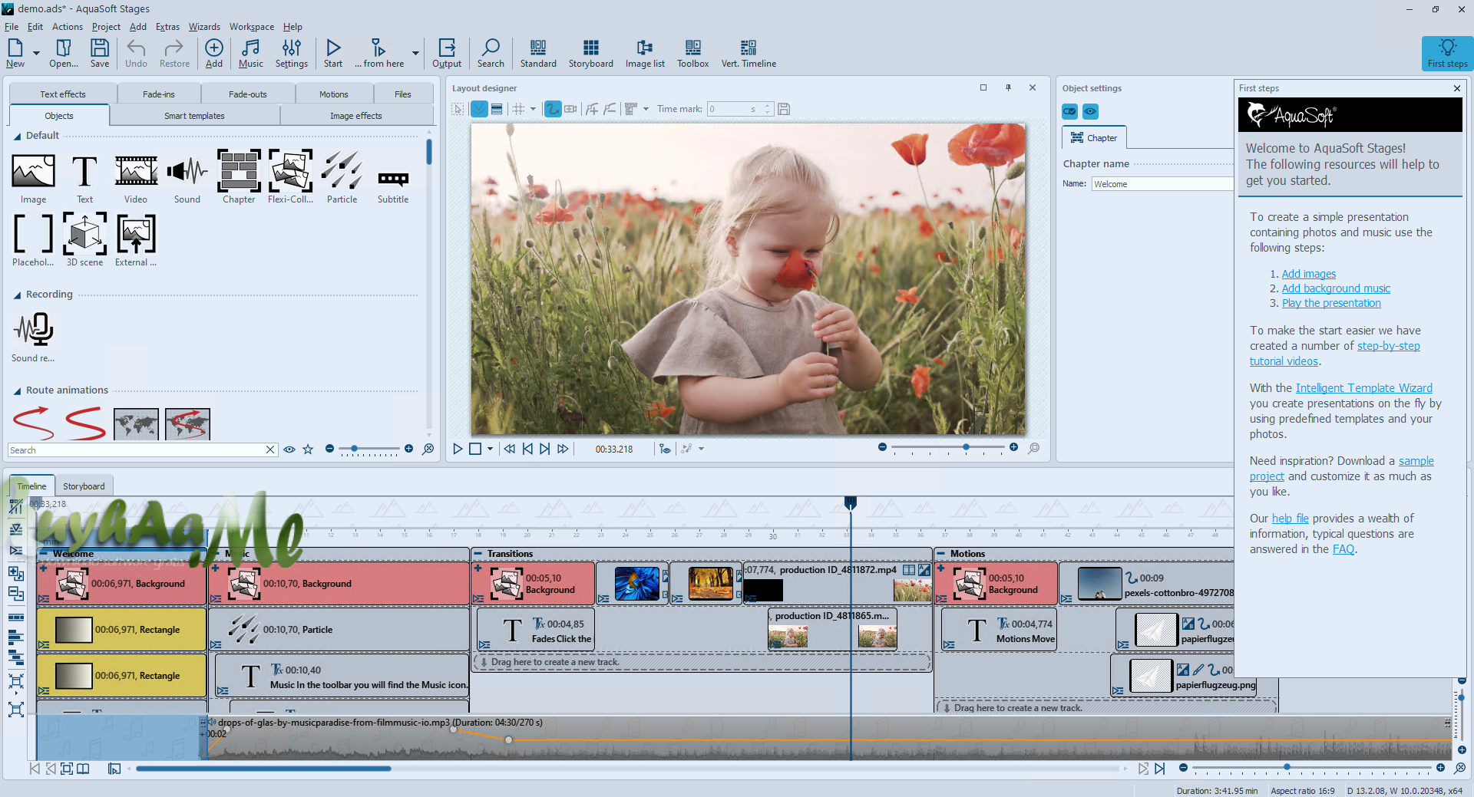Open the Search toolbar tool
This screenshot has height=797, width=1474.
491,53
